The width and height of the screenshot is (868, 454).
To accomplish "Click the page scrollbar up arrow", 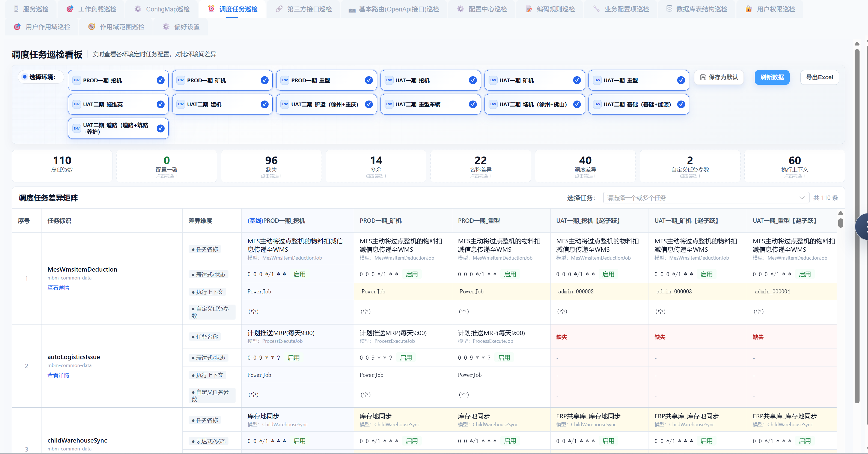I will pyautogui.click(x=857, y=44).
